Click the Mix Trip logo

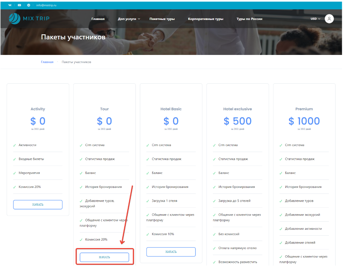29,19
